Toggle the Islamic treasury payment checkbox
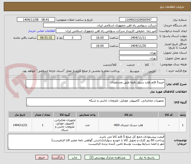Image resolution: width=191 pixels, height=164 pixels. (x=123, y=70)
